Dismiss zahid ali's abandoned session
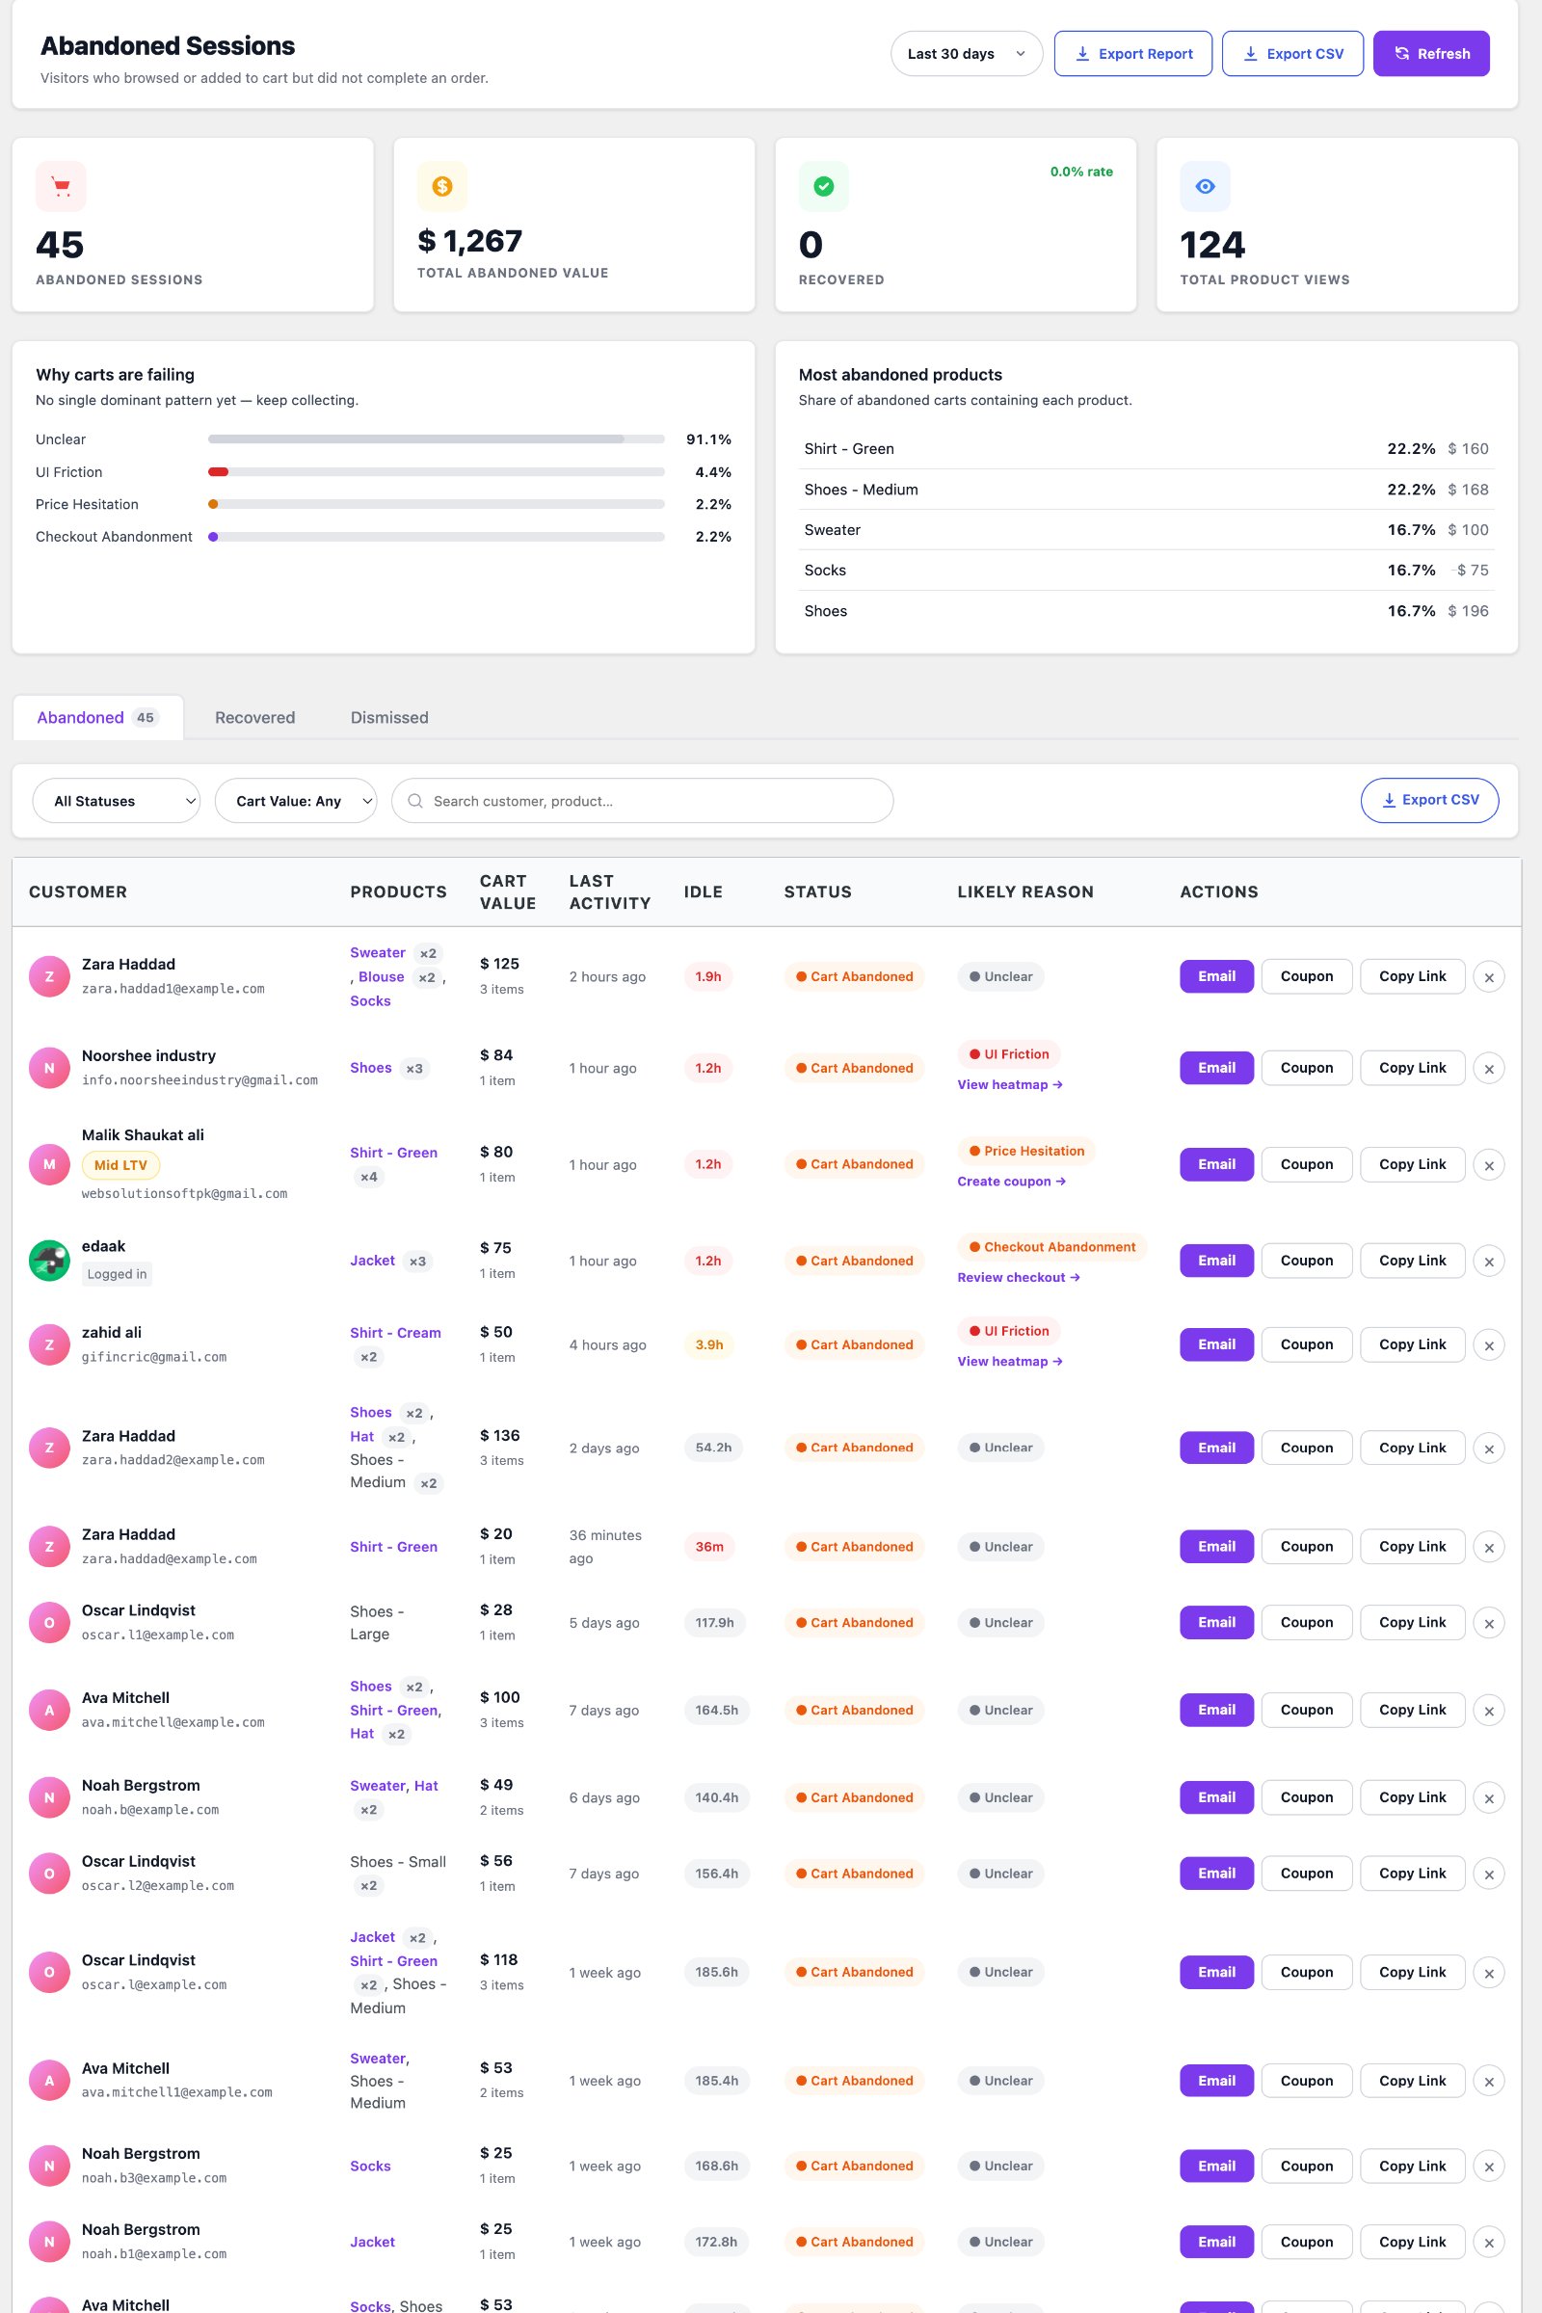The width and height of the screenshot is (1542, 2313). 1489,1345
